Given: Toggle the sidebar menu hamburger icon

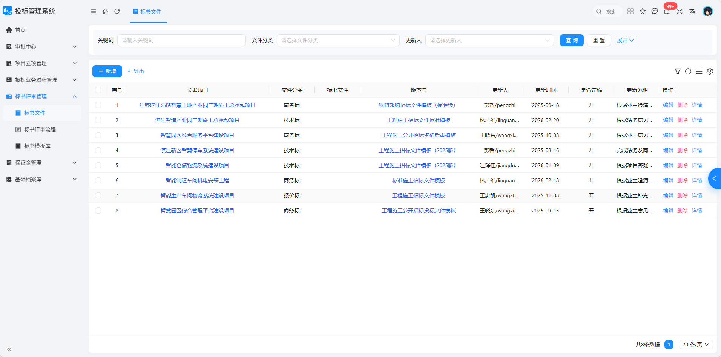Looking at the screenshot, I should pos(94,11).
